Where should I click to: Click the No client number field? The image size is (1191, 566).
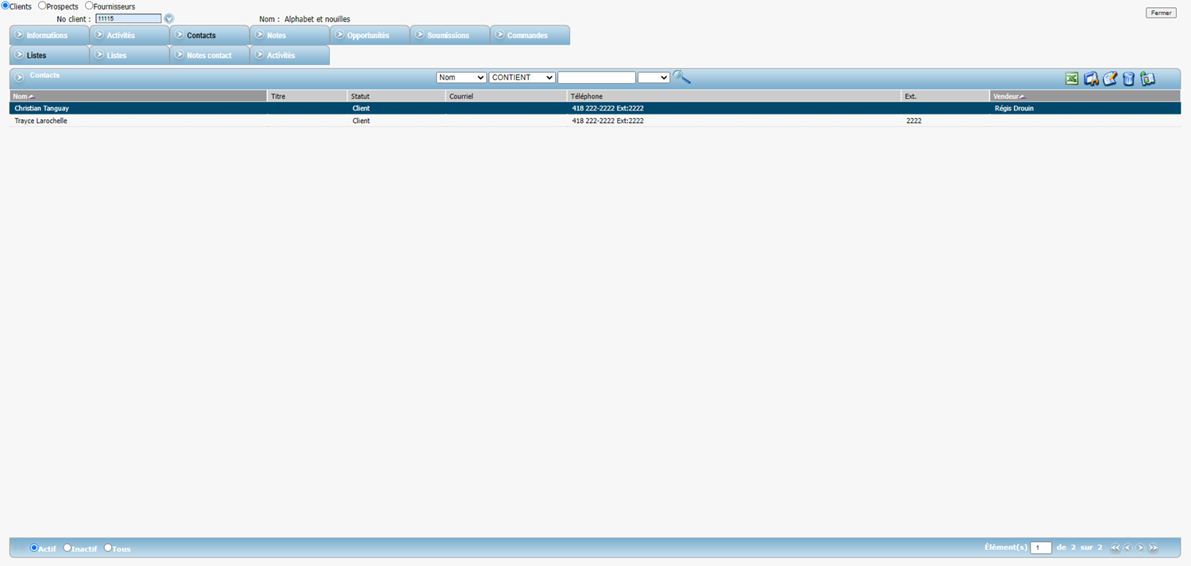tap(128, 18)
